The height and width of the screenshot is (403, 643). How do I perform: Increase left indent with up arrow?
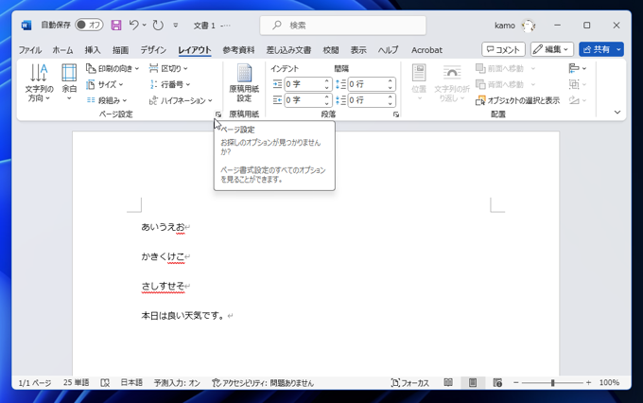327,80
